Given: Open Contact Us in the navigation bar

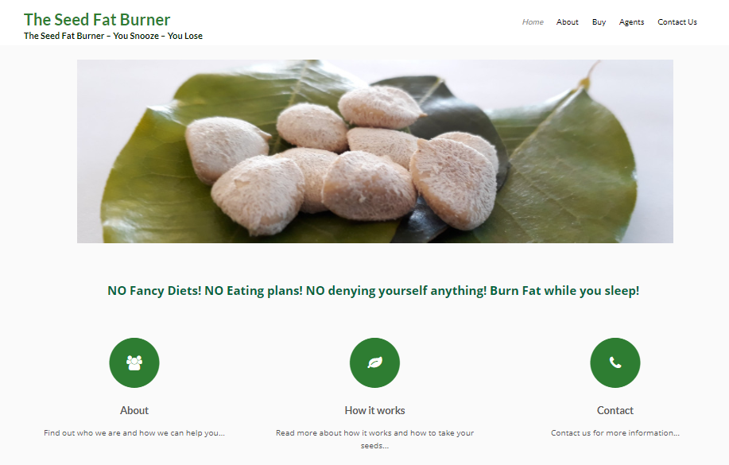Looking at the screenshot, I should tap(677, 21).
